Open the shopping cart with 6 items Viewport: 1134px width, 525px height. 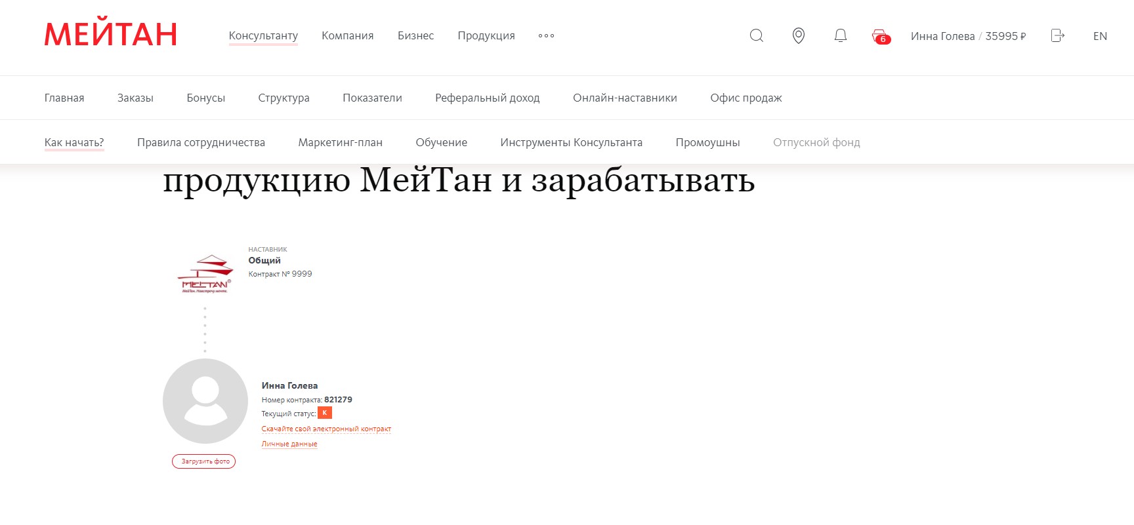[880, 36]
